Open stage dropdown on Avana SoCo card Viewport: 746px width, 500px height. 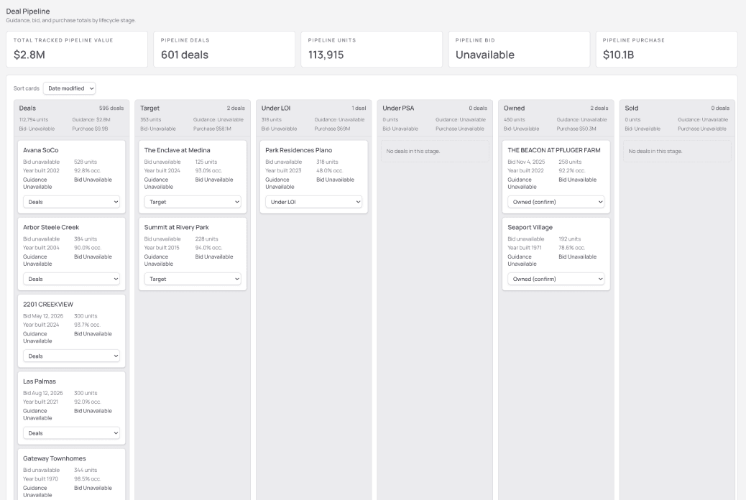[x=71, y=202]
